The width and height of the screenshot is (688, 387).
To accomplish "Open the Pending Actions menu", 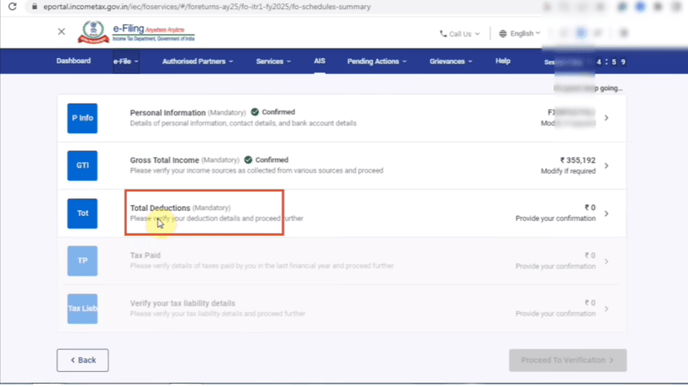I will tap(377, 61).
